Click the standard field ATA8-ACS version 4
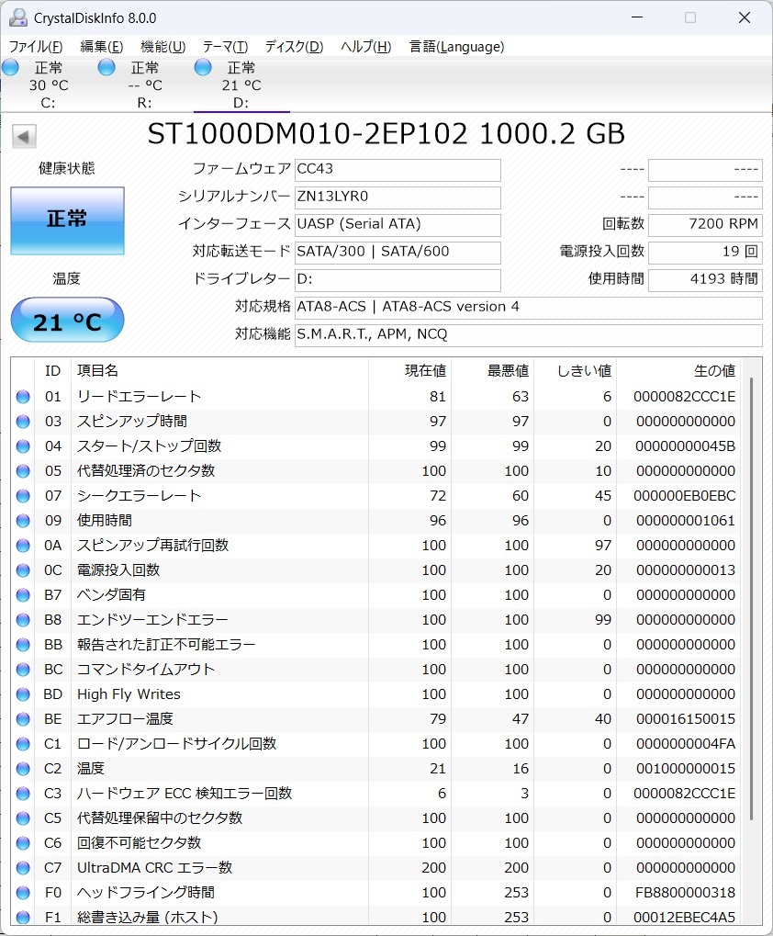The width and height of the screenshot is (773, 936). [x=529, y=307]
